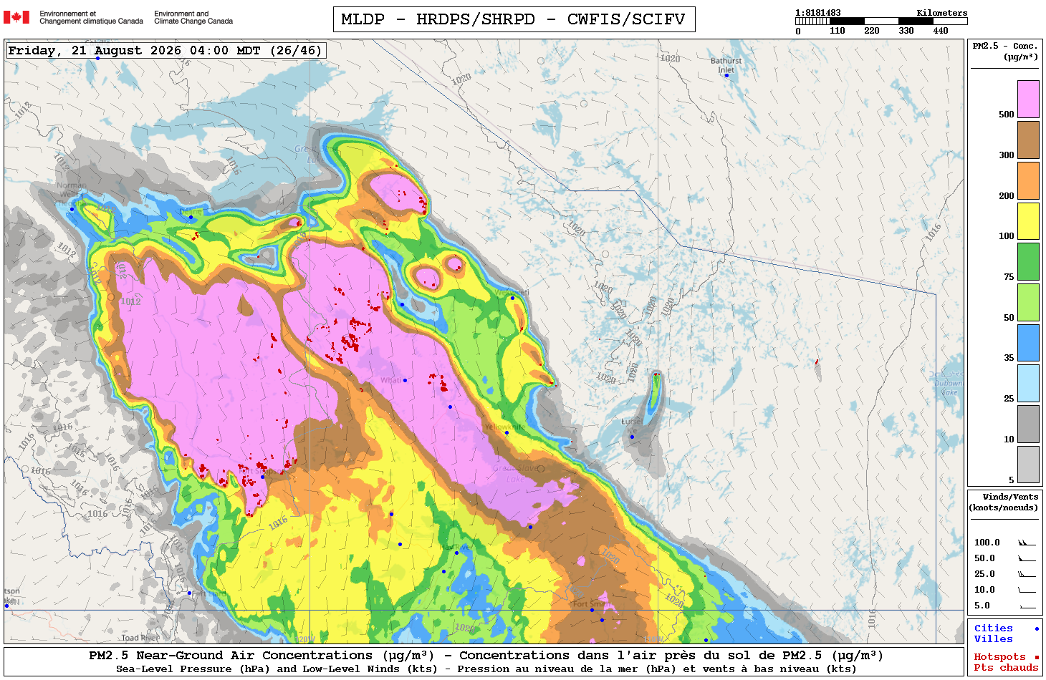Click the Norman Wells city dot
The width and height of the screenshot is (1046, 680).
pyautogui.click(x=72, y=209)
